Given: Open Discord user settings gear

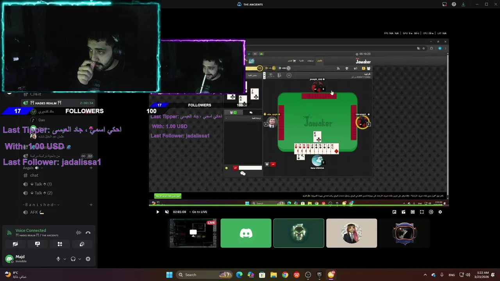Looking at the screenshot, I should [88, 259].
